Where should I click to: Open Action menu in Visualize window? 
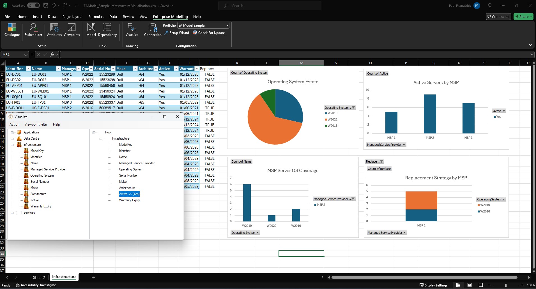click(14, 124)
